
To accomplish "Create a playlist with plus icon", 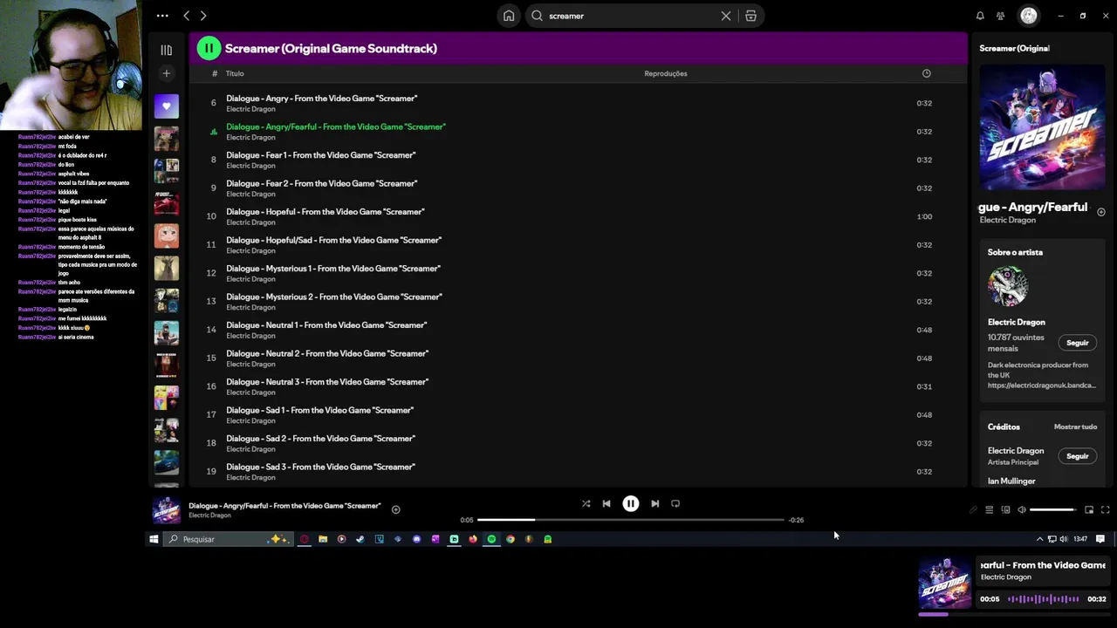I will pyautogui.click(x=166, y=73).
